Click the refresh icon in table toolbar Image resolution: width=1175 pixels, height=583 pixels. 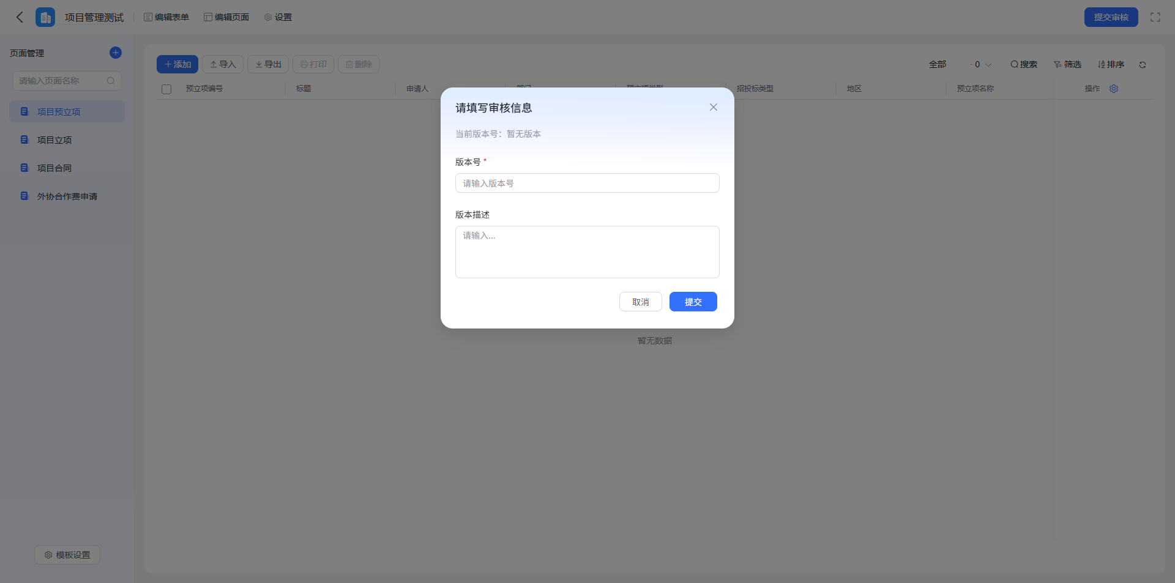[1143, 64]
